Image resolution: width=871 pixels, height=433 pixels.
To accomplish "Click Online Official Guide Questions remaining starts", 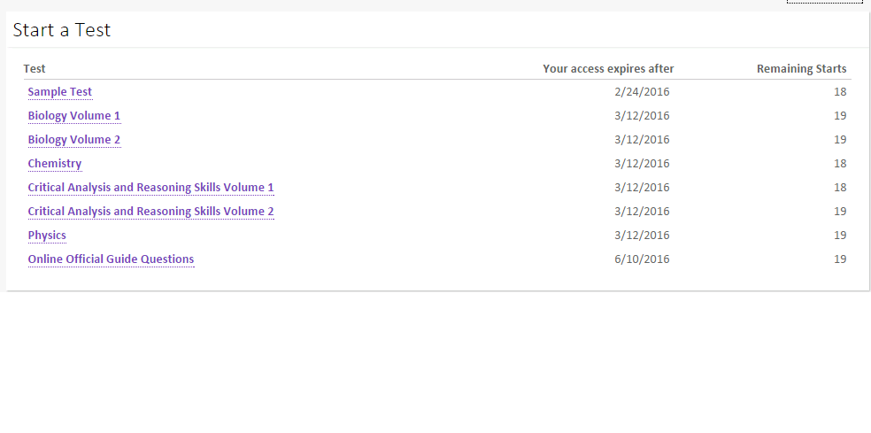I will [840, 259].
